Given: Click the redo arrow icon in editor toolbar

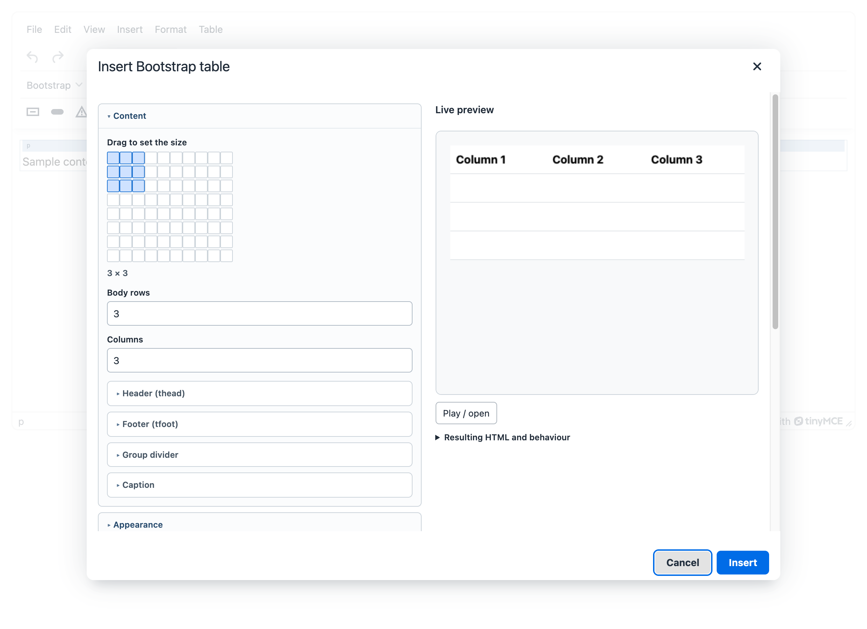Looking at the screenshot, I should [x=58, y=57].
